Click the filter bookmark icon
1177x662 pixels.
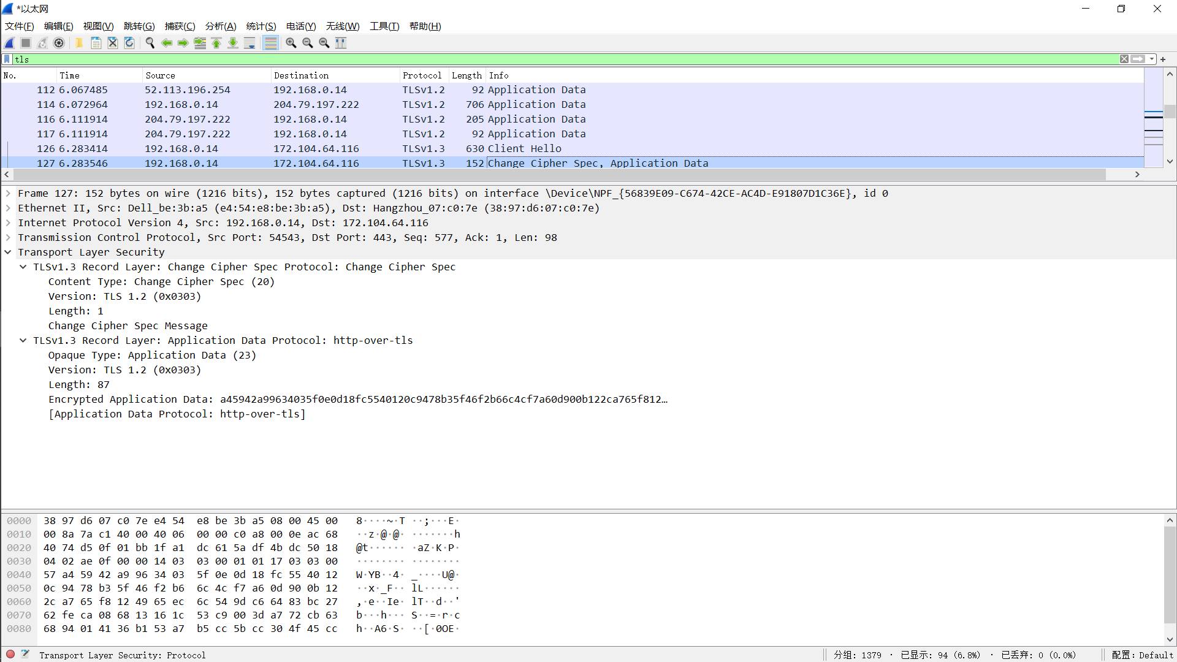7,59
